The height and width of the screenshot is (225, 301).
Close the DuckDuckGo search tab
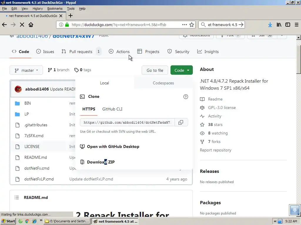pyautogui.click(x=61, y=16)
